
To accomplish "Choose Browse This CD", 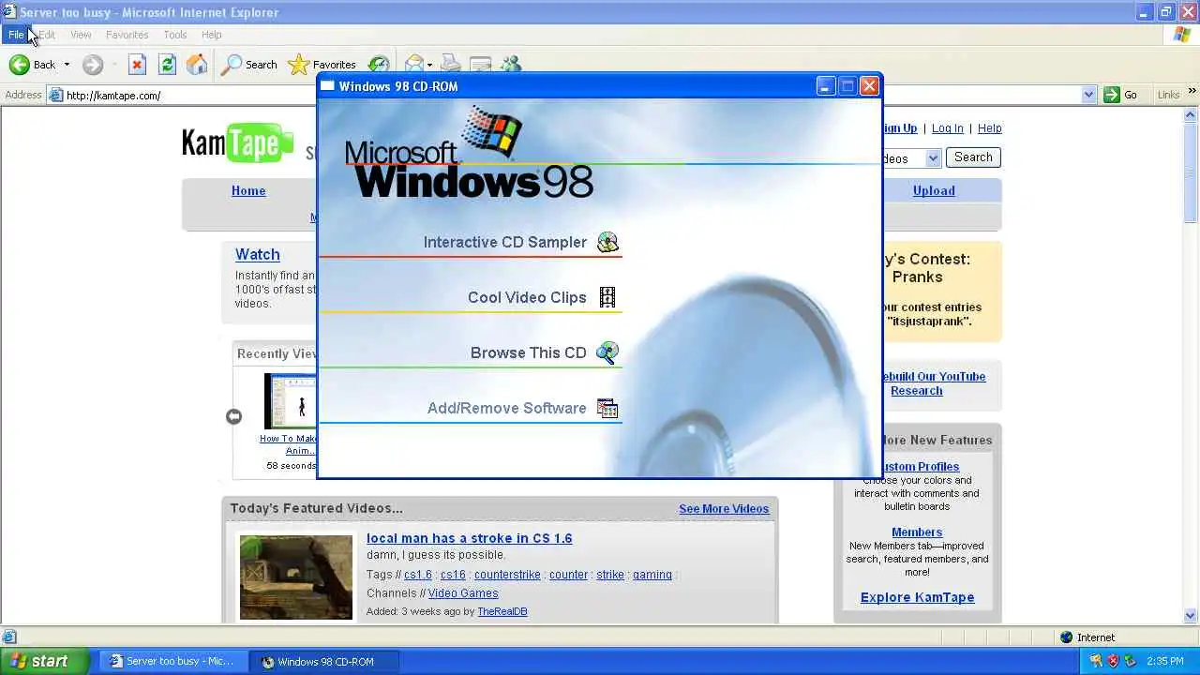I will [528, 352].
